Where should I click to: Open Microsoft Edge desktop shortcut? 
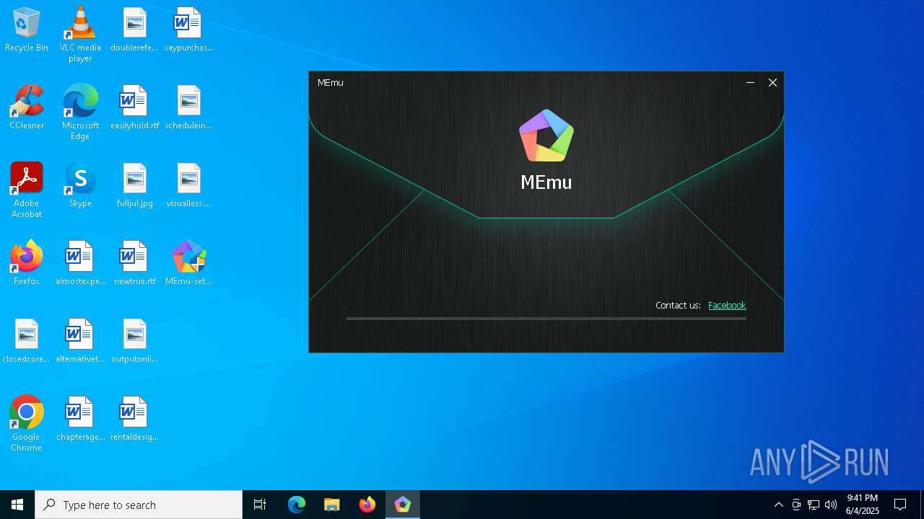tap(80, 112)
